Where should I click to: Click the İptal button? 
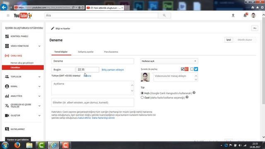[229, 40]
